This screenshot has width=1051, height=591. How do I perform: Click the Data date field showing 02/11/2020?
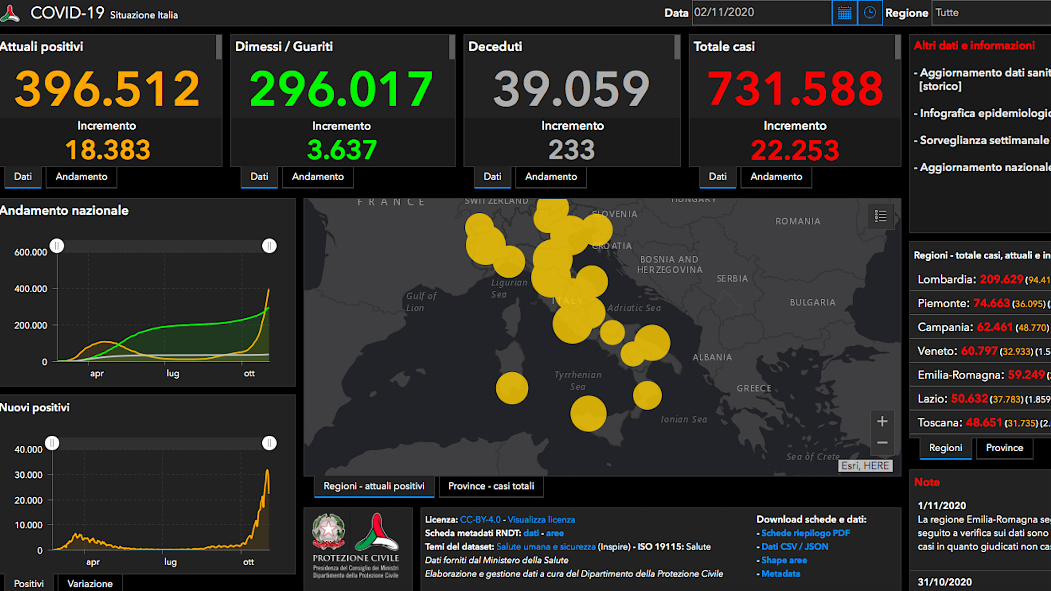[x=761, y=13]
